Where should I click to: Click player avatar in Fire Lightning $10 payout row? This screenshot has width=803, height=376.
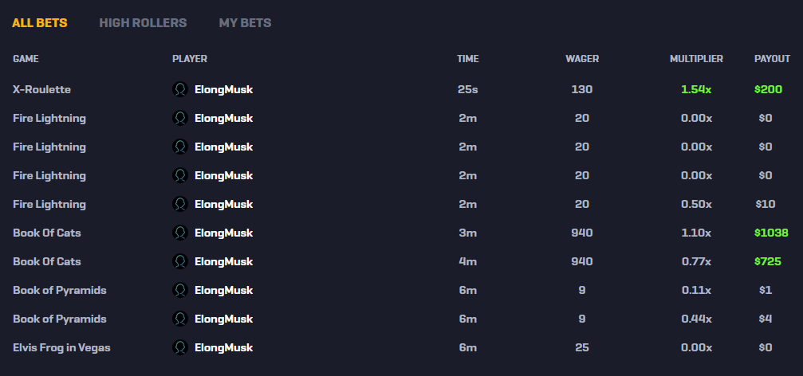tap(180, 204)
